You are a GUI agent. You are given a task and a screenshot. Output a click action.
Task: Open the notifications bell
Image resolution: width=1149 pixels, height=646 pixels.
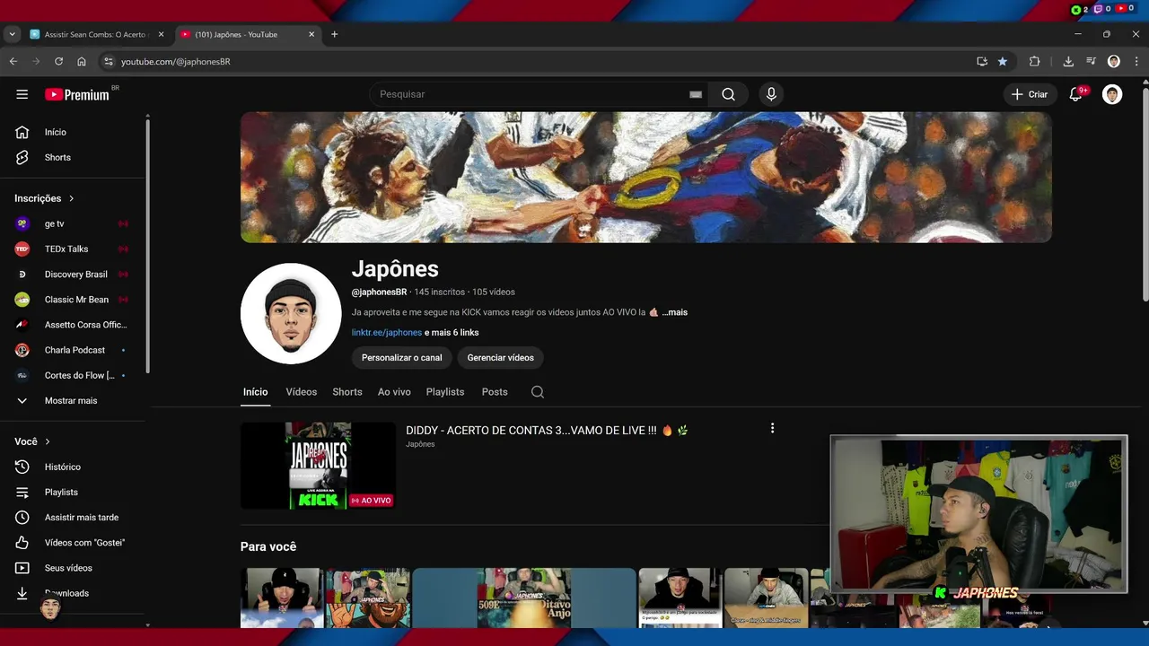1075,94
